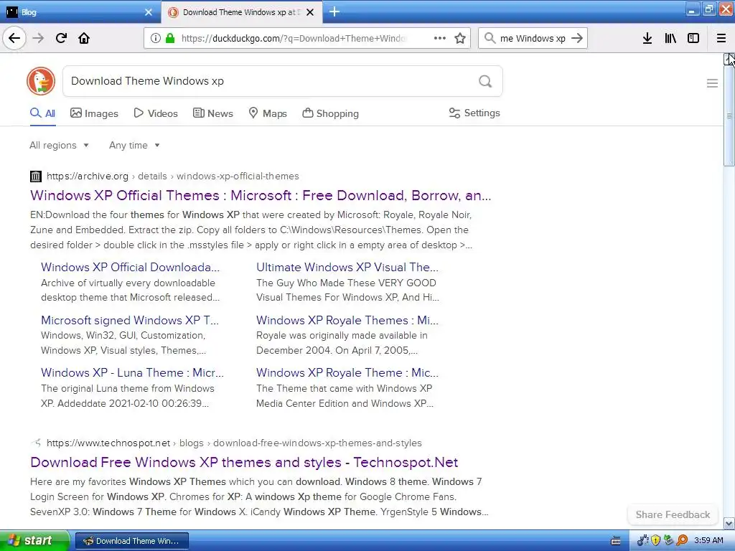Viewport: 735px width, 551px height.
Task: Click the scrollbar down arrow
Action: click(729, 523)
